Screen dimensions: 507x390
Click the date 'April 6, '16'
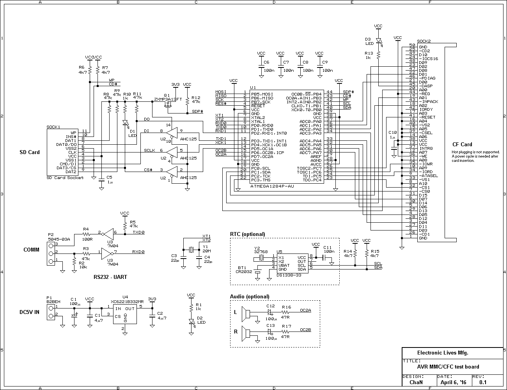click(454, 383)
